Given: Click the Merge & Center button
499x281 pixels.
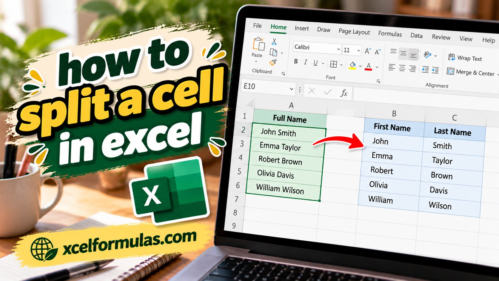Looking at the screenshot, I should click(x=471, y=73).
